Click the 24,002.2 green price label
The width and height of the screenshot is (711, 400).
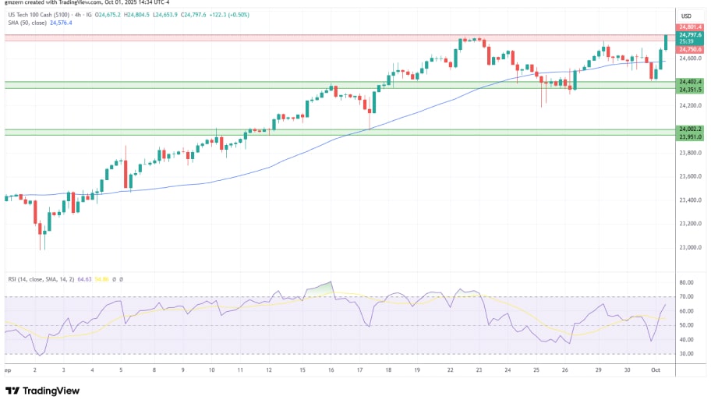pyautogui.click(x=692, y=129)
